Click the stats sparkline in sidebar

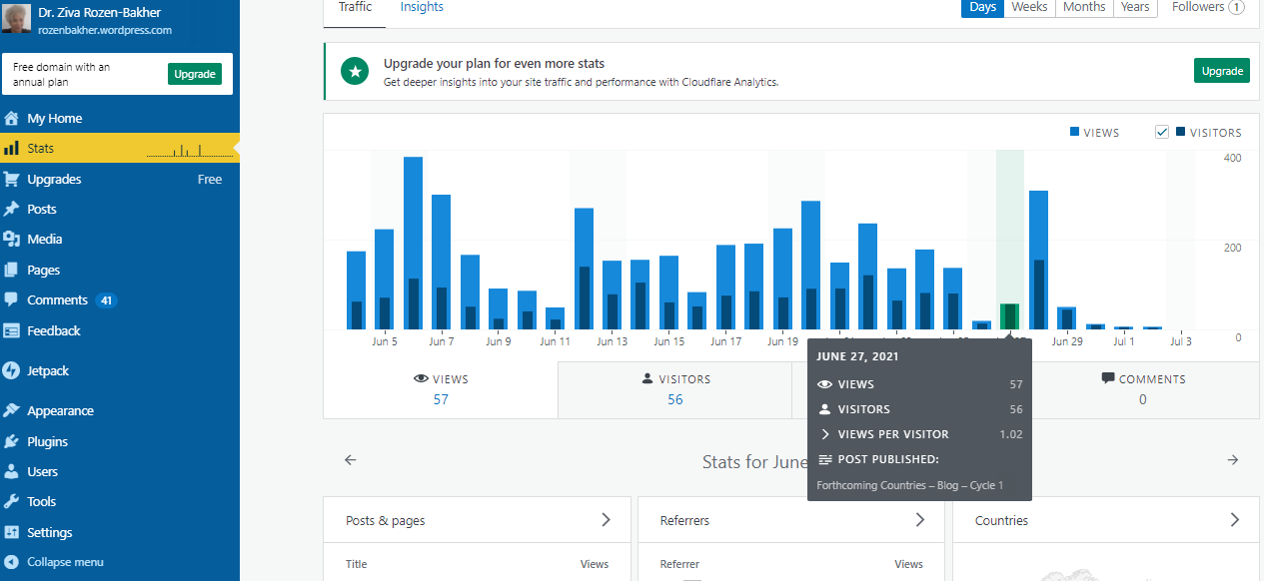pos(189,150)
